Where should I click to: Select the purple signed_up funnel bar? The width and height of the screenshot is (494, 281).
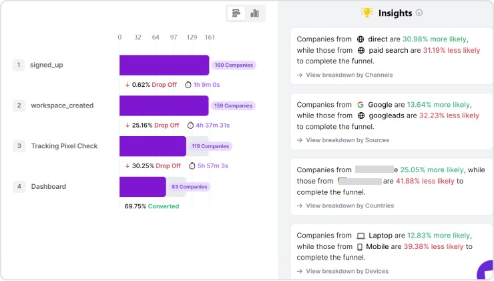(164, 65)
